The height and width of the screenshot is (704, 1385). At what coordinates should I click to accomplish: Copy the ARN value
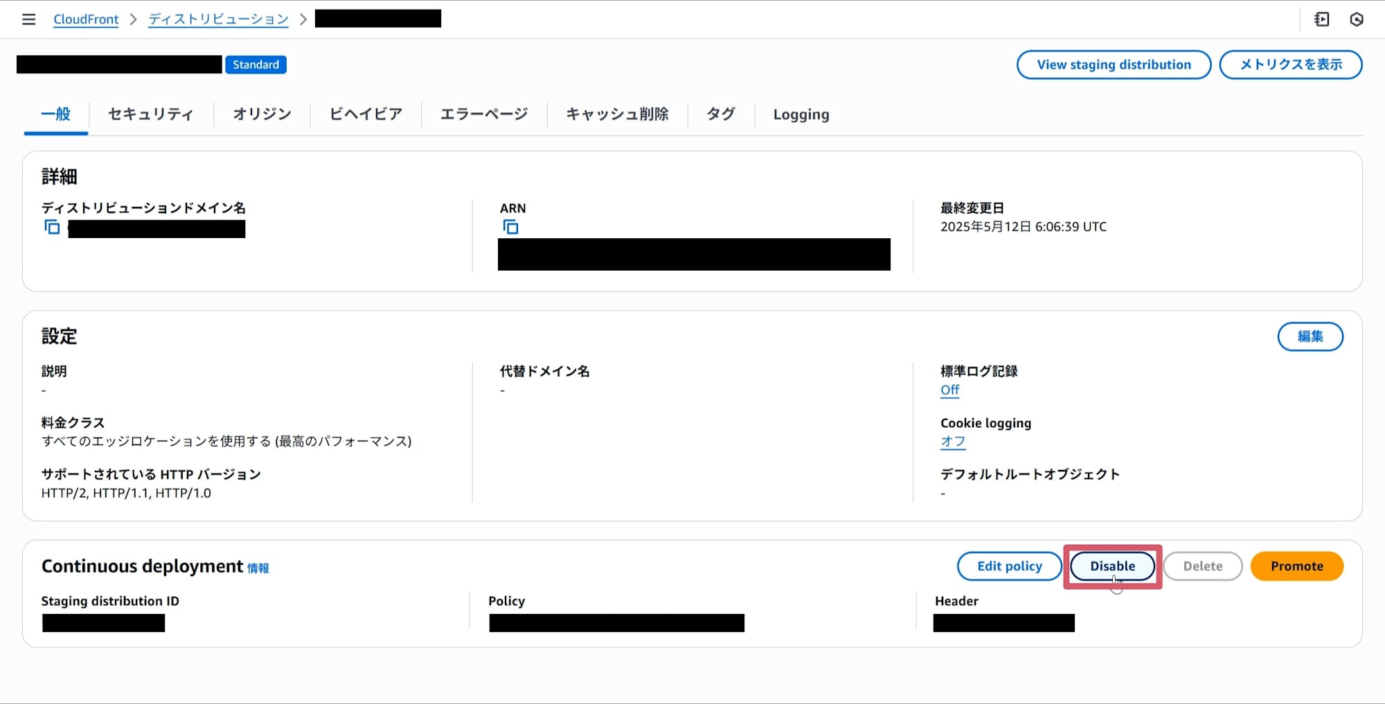(510, 227)
